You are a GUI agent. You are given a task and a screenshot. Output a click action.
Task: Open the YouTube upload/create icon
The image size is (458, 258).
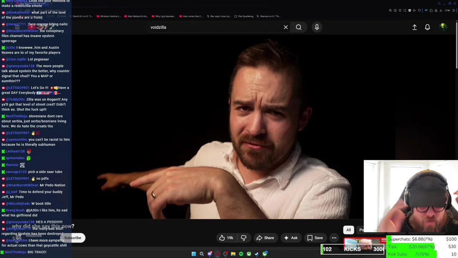click(414, 27)
